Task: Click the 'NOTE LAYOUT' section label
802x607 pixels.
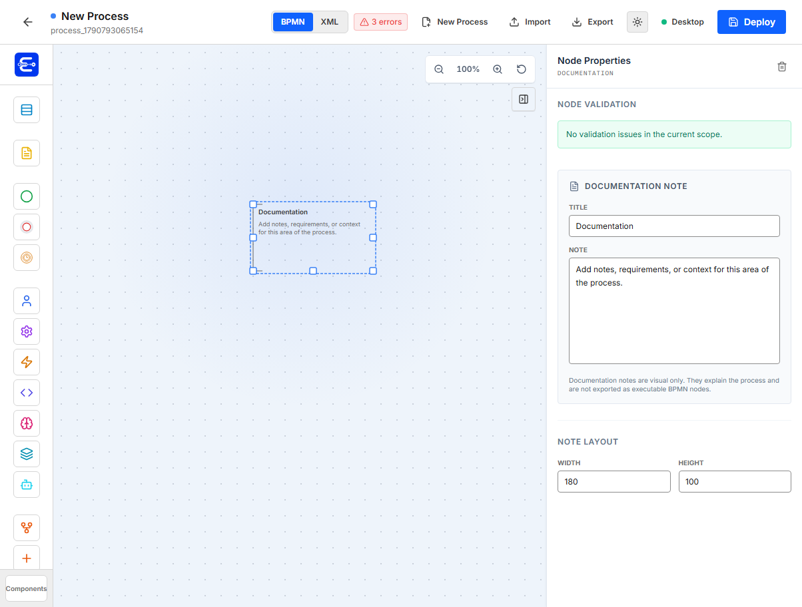Action: coord(588,442)
